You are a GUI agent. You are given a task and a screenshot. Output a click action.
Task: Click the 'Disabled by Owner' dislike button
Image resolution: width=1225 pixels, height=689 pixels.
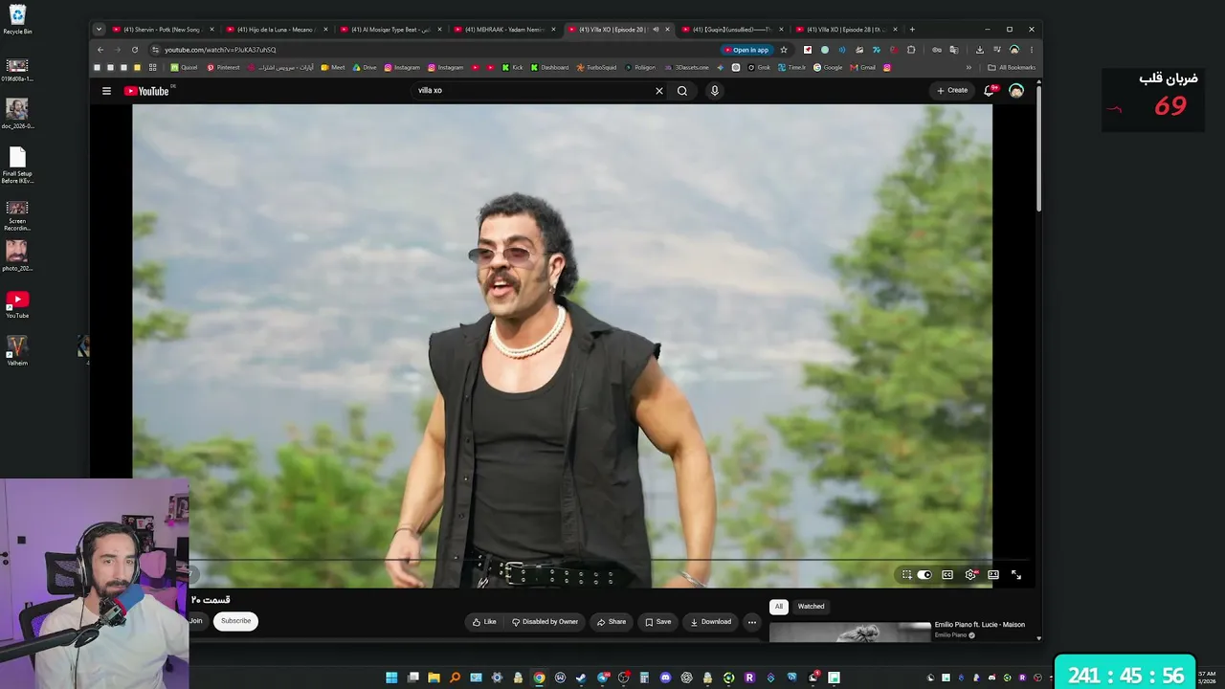click(x=545, y=622)
